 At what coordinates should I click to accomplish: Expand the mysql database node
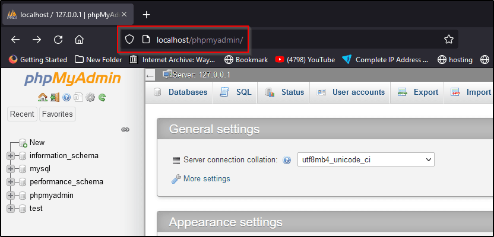point(11,169)
